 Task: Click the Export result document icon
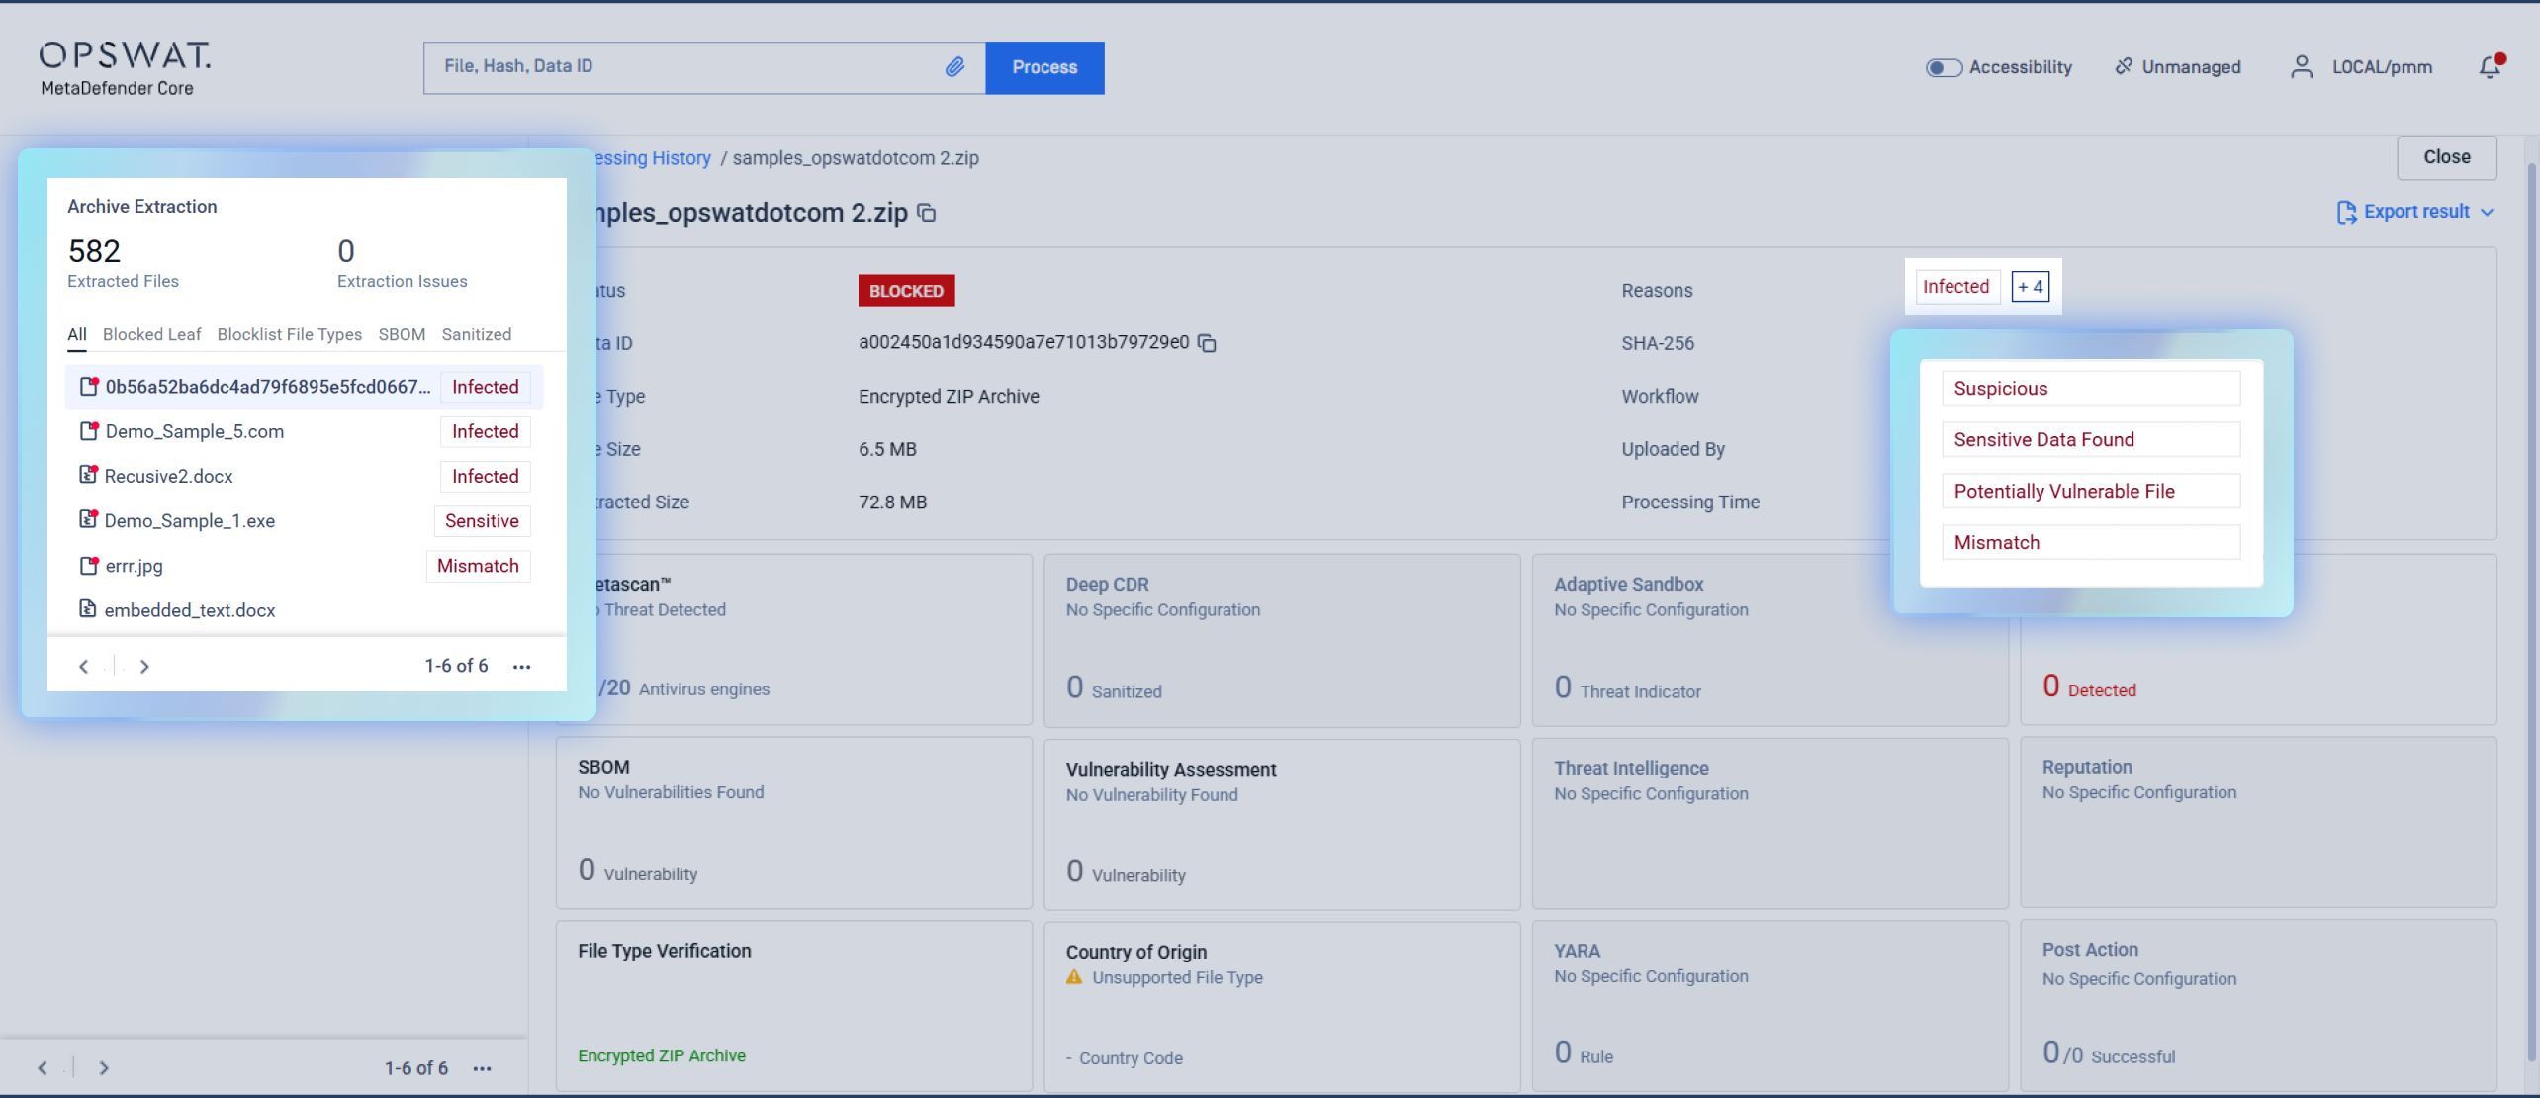(2345, 212)
